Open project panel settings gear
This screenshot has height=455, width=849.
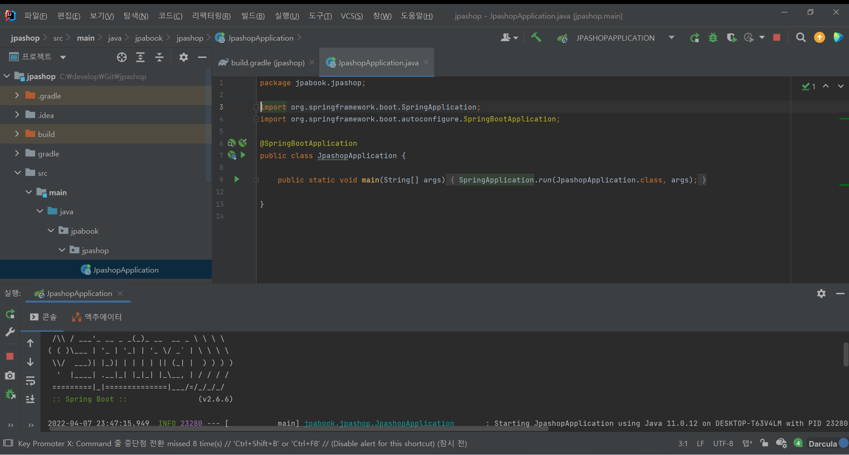184,57
